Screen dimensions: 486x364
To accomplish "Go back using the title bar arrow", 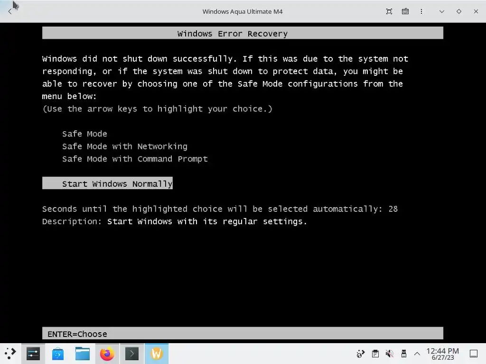I will tap(10, 12).
